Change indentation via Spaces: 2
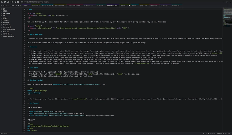Image resolution: width=232 pixels, height=135 pixels. pyautogui.click(x=220, y=134)
